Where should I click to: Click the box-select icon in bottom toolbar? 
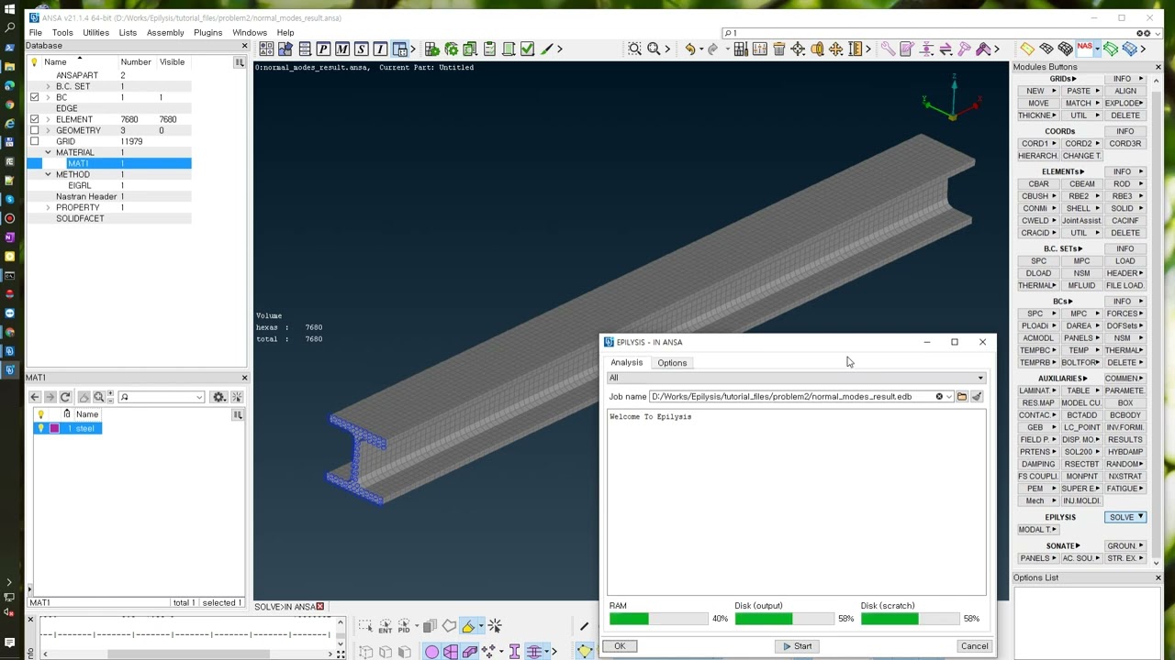(366, 626)
